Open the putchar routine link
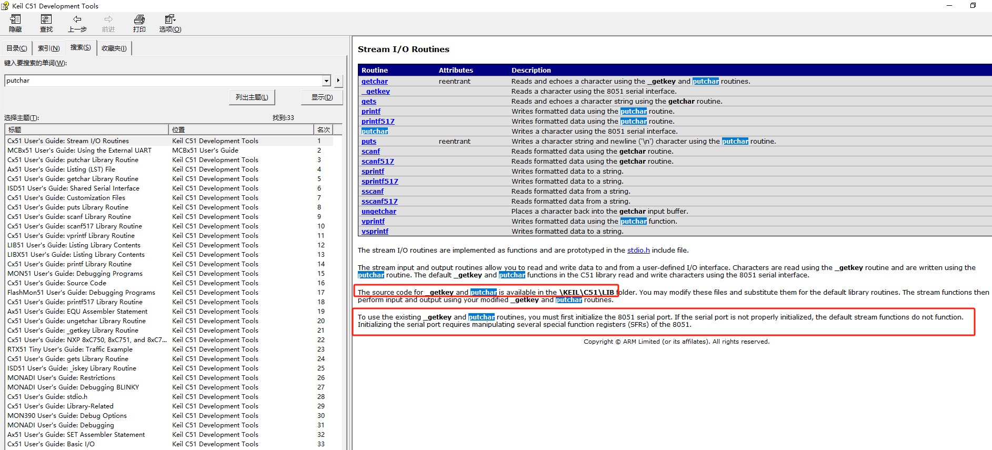 pyautogui.click(x=375, y=132)
